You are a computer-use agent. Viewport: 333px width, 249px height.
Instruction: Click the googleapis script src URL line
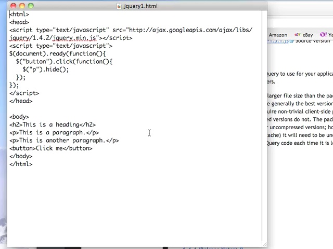coord(131,30)
